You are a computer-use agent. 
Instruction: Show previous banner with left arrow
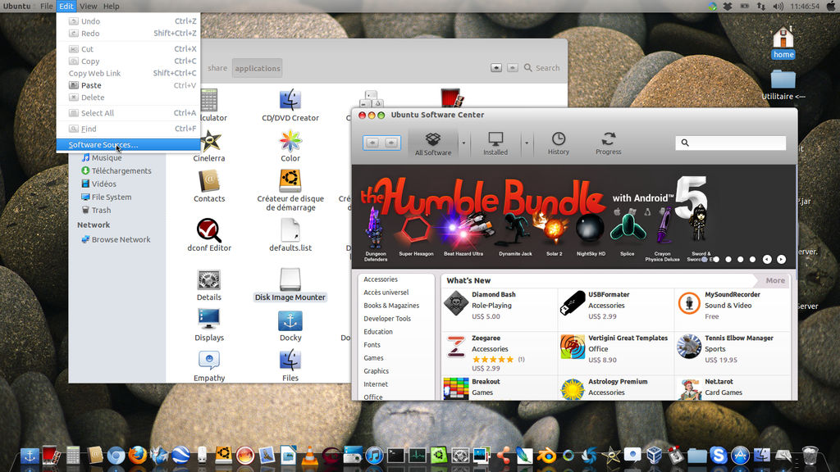pyautogui.click(x=767, y=260)
